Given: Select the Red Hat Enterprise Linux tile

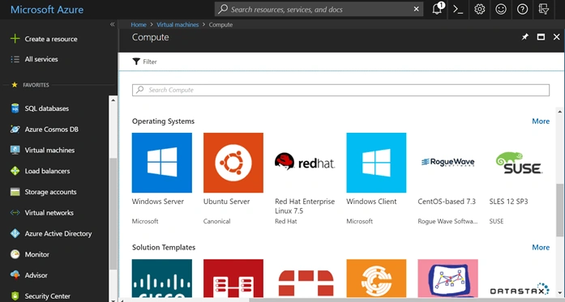Looking at the screenshot, I should click(x=305, y=163).
